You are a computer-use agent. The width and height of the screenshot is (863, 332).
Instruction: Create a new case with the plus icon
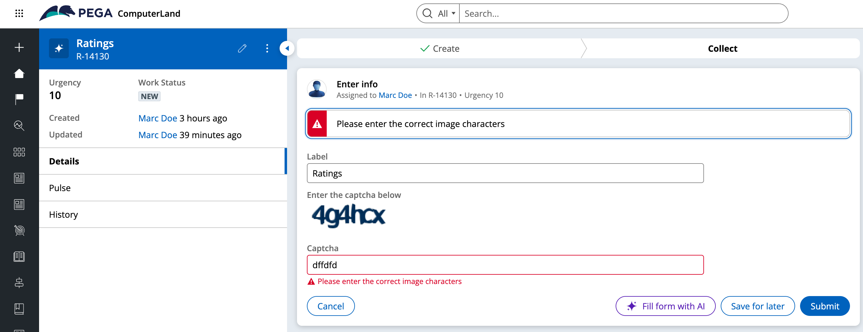point(19,47)
